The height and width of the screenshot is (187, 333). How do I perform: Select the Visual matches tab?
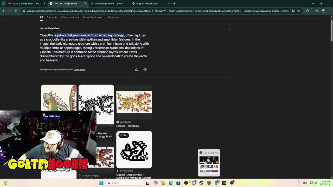tap(70, 17)
